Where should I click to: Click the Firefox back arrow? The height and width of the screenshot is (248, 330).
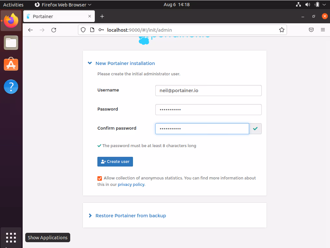click(30, 30)
